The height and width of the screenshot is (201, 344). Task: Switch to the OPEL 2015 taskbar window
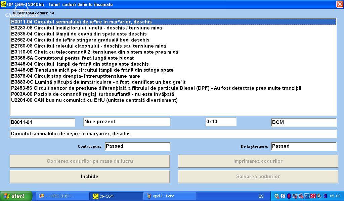pos(62,196)
